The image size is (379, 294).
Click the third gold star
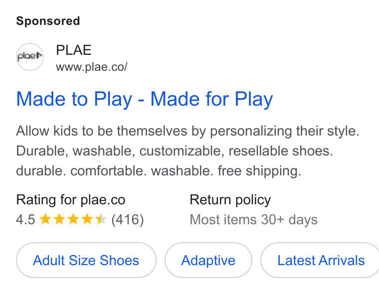73,219
